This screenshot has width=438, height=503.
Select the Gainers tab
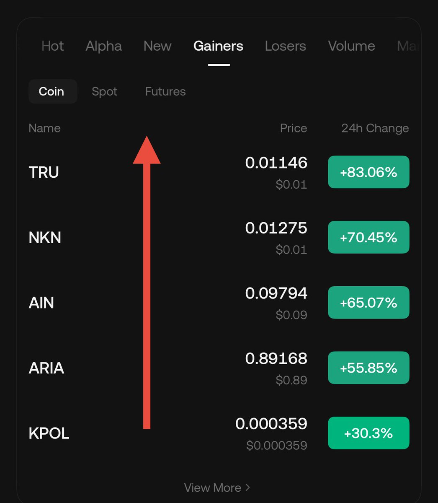tap(218, 46)
